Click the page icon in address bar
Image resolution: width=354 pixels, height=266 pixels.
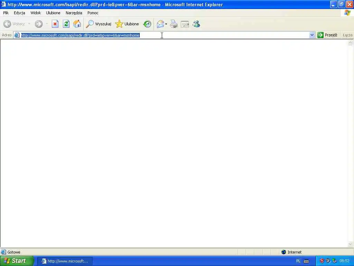click(17, 35)
